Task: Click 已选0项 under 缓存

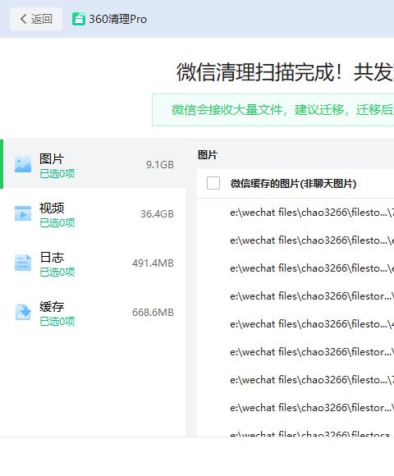Action: click(x=57, y=321)
